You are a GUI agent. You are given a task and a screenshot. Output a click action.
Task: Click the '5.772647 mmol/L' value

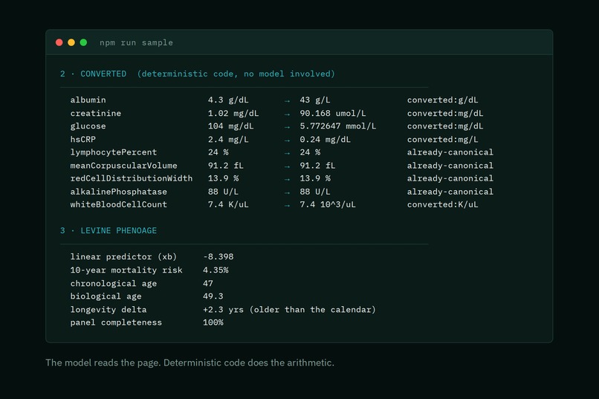pos(337,126)
